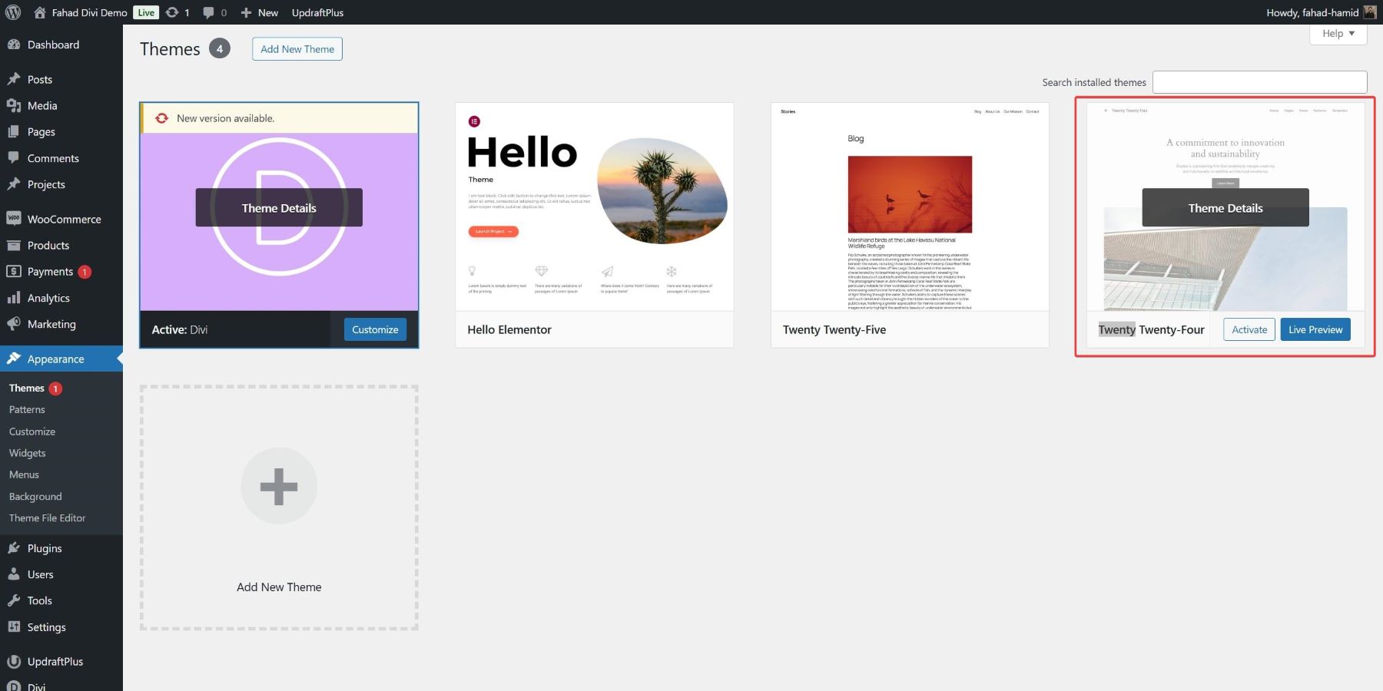Select the WooCommerce sidebar icon
Screen dimensions: 1383x691
pos(15,219)
